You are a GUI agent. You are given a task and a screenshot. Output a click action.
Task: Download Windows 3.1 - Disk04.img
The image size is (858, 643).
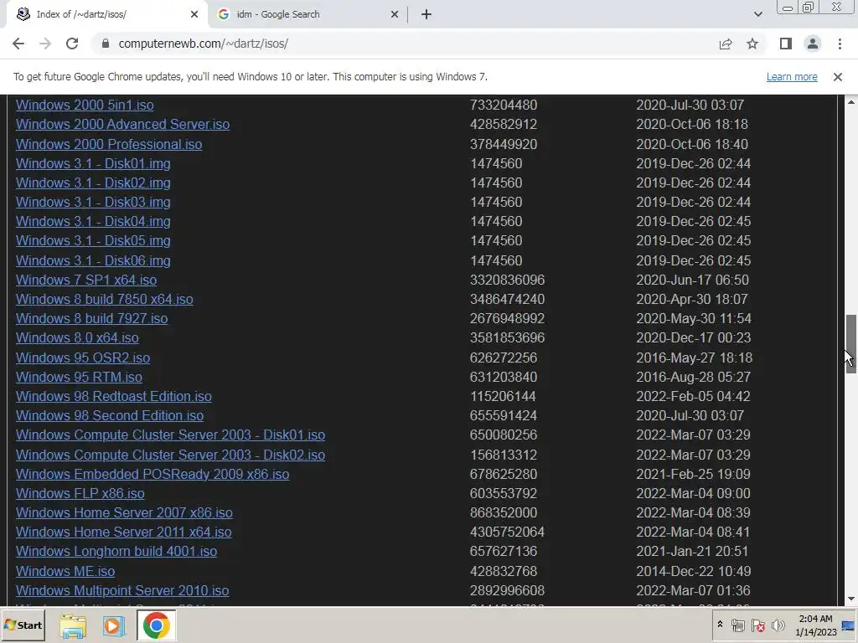(93, 221)
